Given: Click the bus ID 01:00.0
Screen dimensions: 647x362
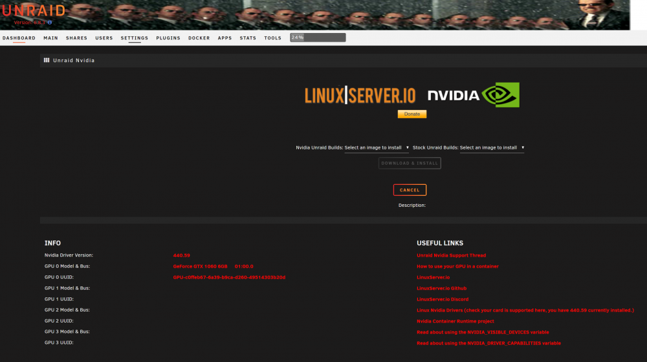Looking at the screenshot, I should click(244, 266).
